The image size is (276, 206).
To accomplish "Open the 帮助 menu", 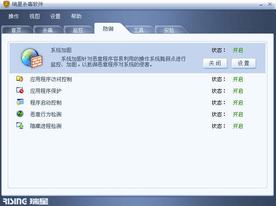I will pyautogui.click(x=76, y=16).
